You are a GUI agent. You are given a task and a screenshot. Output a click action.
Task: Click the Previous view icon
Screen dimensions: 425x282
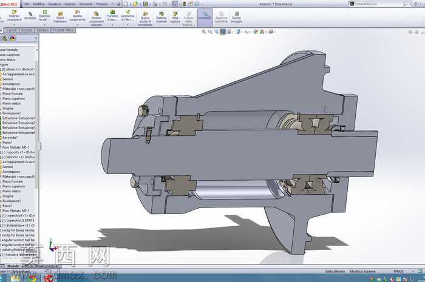click(x=216, y=32)
